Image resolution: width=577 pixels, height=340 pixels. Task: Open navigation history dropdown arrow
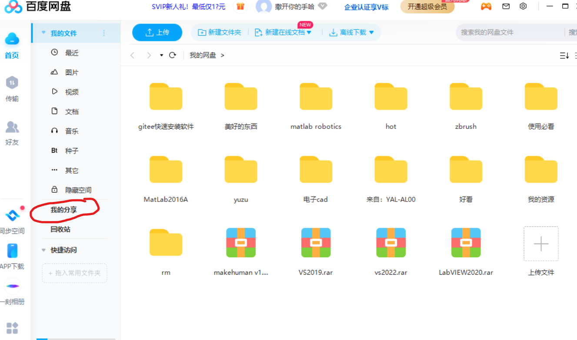pos(161,55)
